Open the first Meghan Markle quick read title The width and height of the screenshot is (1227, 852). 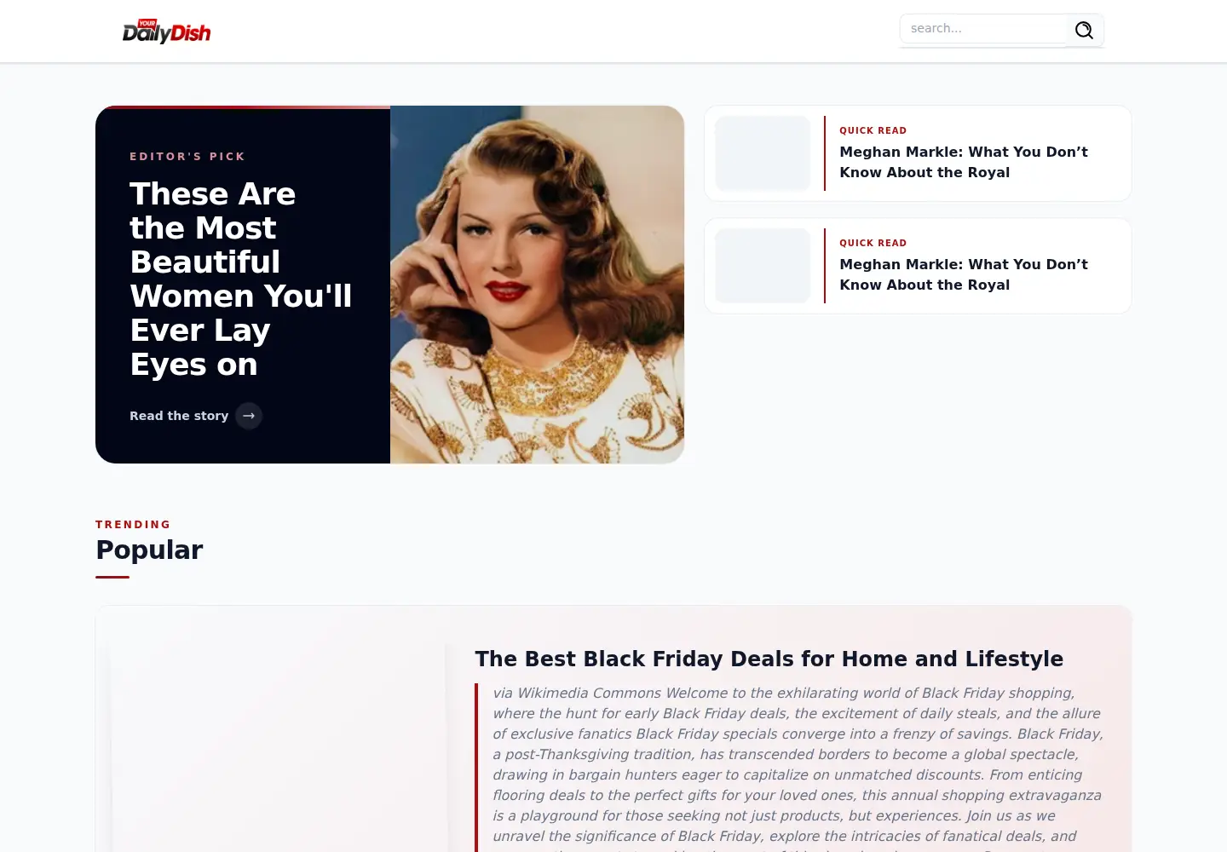click(964, 162)
